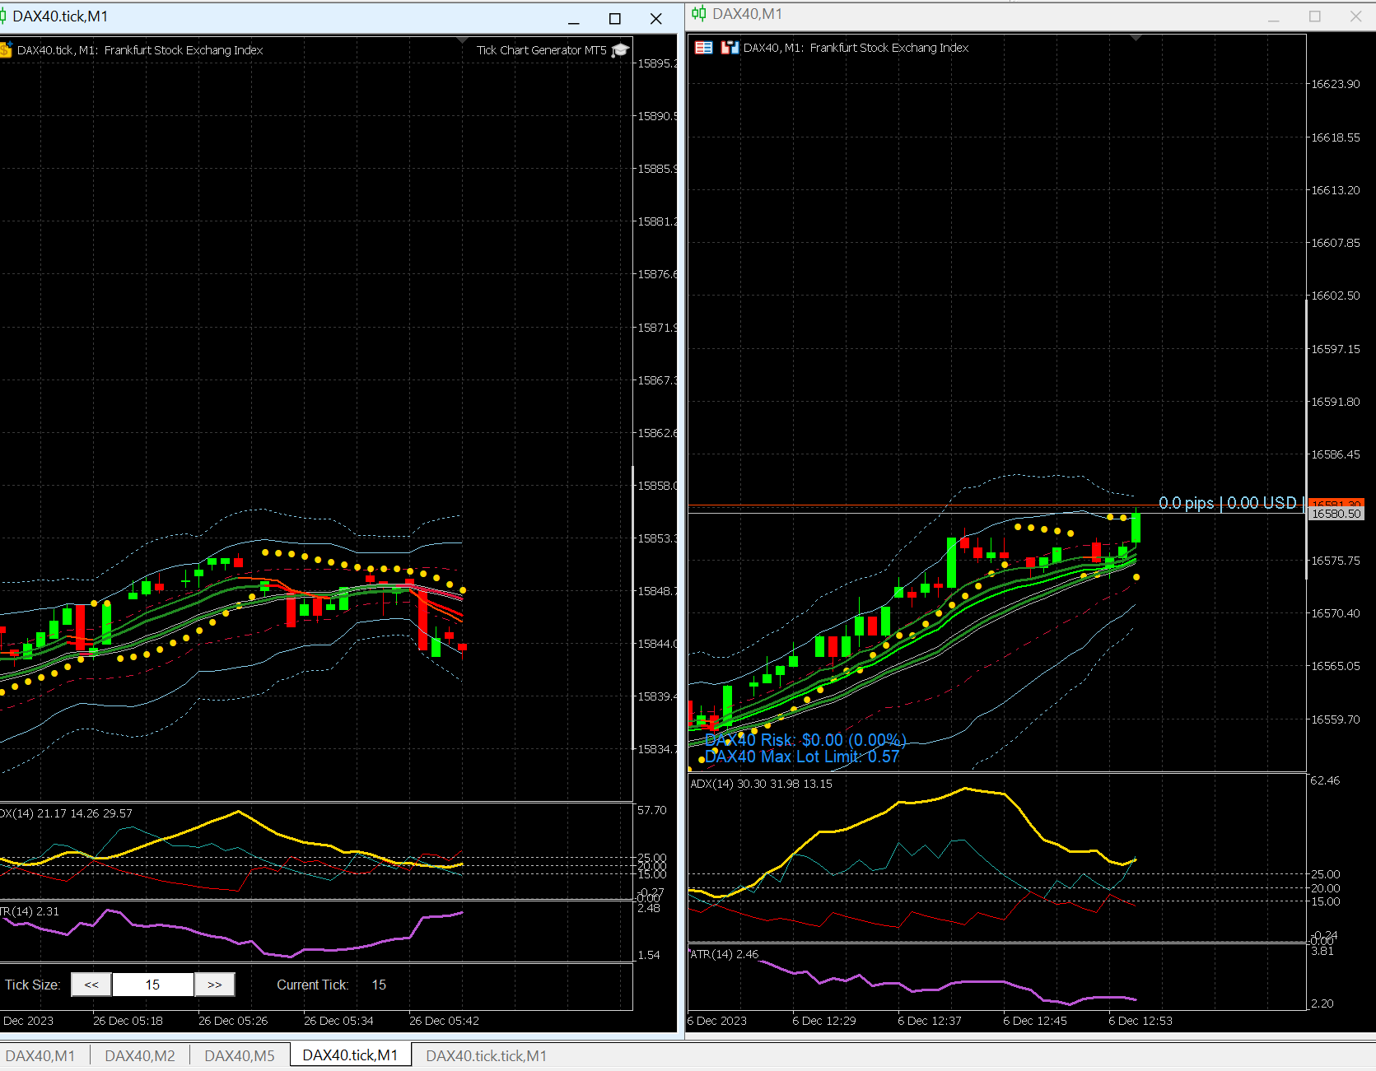Click the Tick Size input field
The height and width of the screenshot is (1071, 1376).
click(153, 985)
